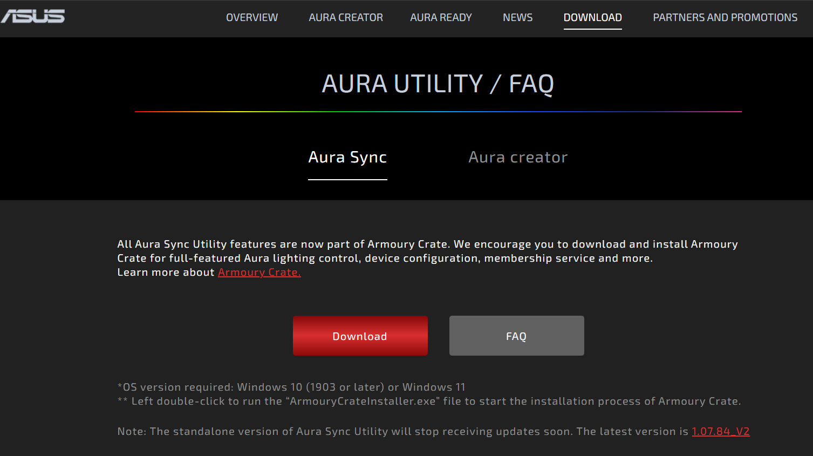The image size is (813, 456).
Task: Select the Download nav item
Action: coord(592,17)
